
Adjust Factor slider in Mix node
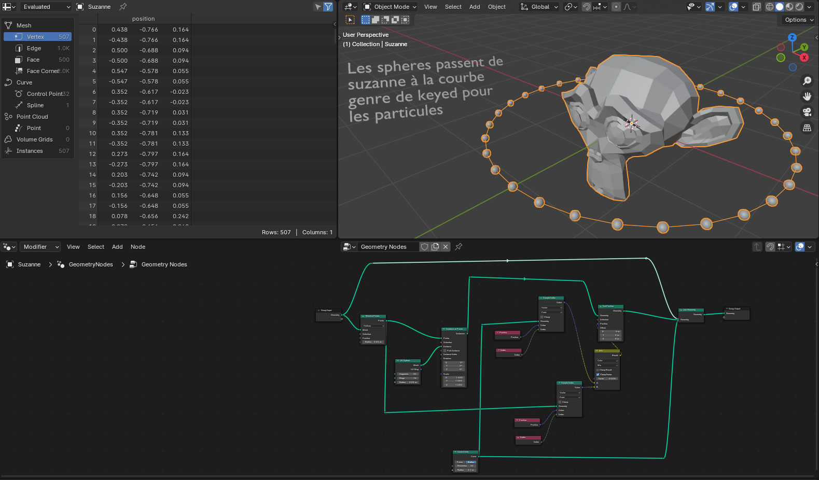pyautogui.click(x=607, y=378)
